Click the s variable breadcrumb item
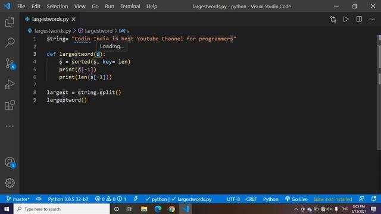The image size is (381, 214). pyautogui.click(x=124, y=31)
